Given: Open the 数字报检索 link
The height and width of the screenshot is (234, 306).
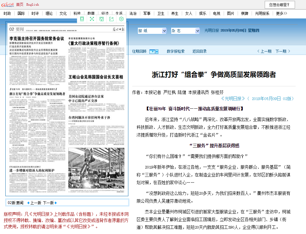Looking at the screenshot, I should (x=176, y=51).
